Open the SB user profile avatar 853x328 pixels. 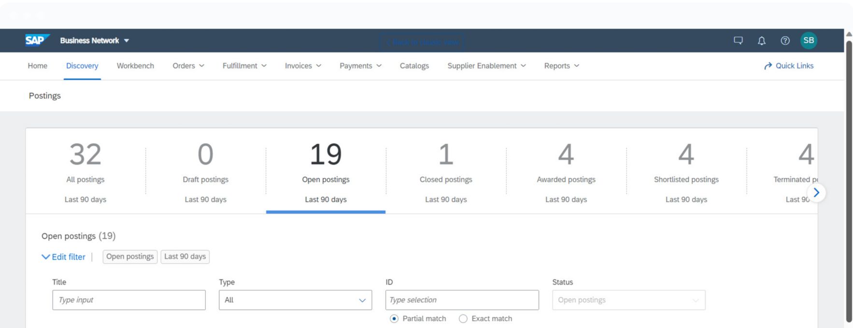809,41
